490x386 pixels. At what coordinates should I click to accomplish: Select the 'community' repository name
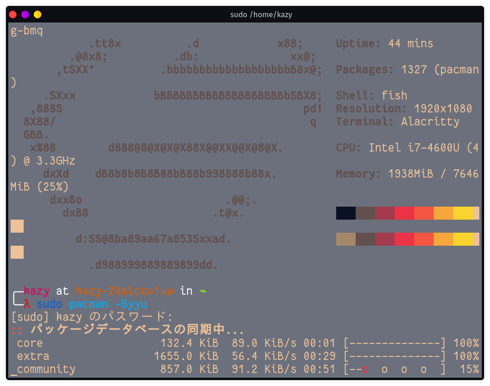[46, 369]
